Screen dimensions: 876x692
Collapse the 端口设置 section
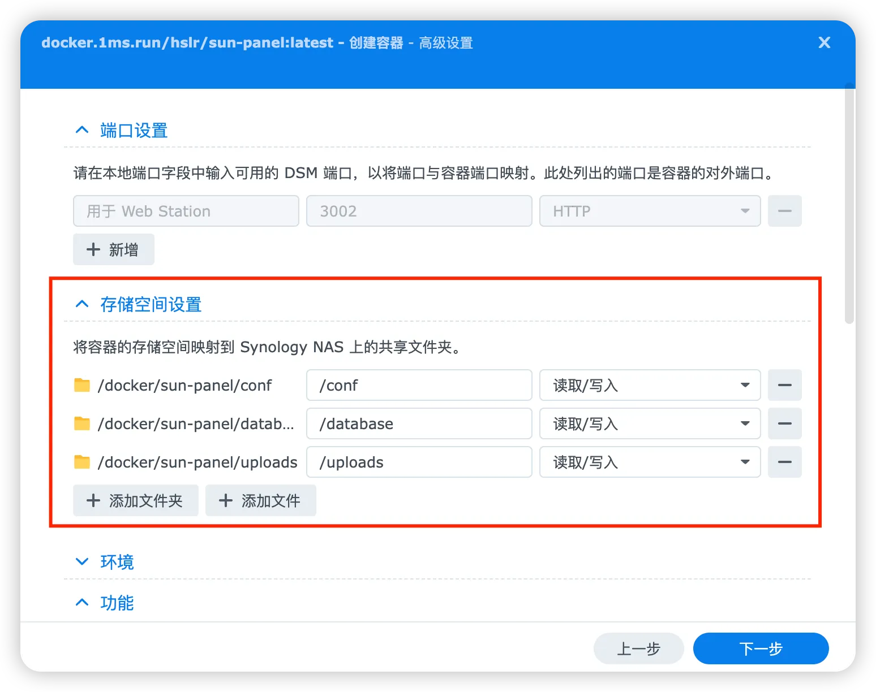82,130
